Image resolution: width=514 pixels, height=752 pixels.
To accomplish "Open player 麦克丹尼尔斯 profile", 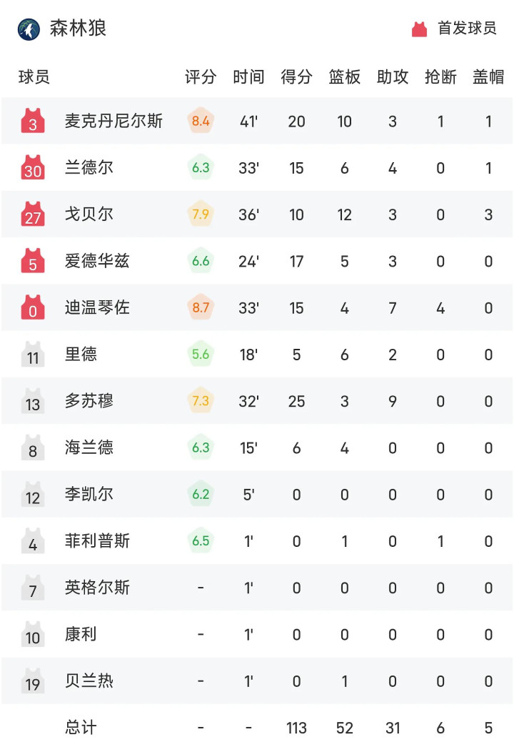I will click(114, 122).
